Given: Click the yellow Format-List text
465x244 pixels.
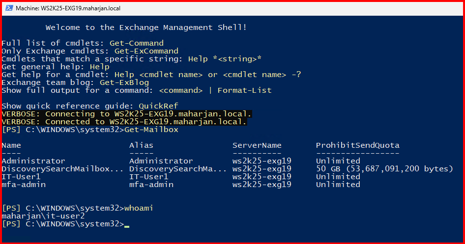Looking at the screenshot, I should pos(244,90).
